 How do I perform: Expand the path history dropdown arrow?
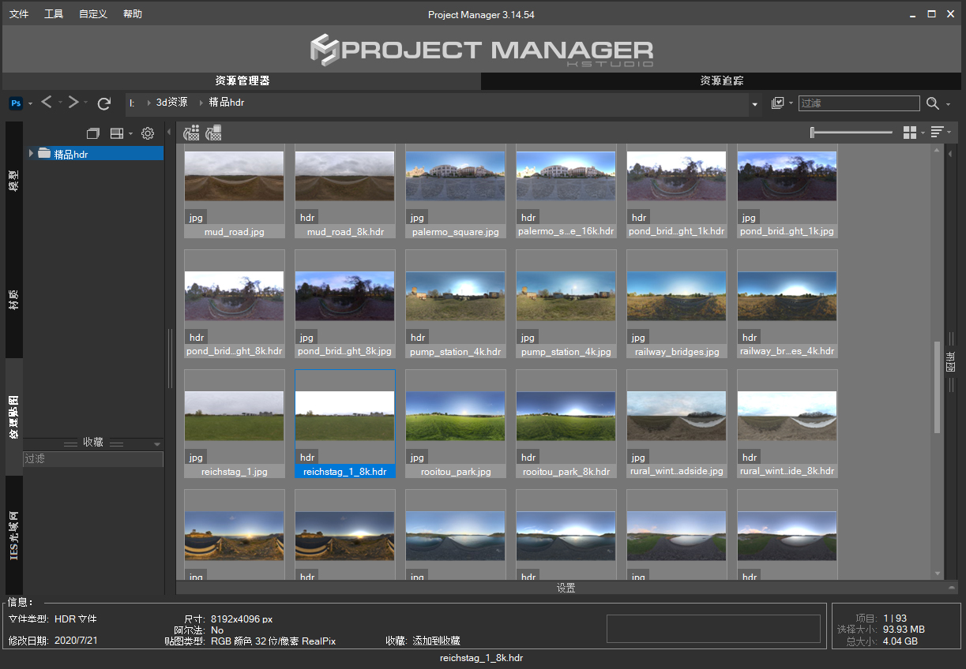(755, 104)
